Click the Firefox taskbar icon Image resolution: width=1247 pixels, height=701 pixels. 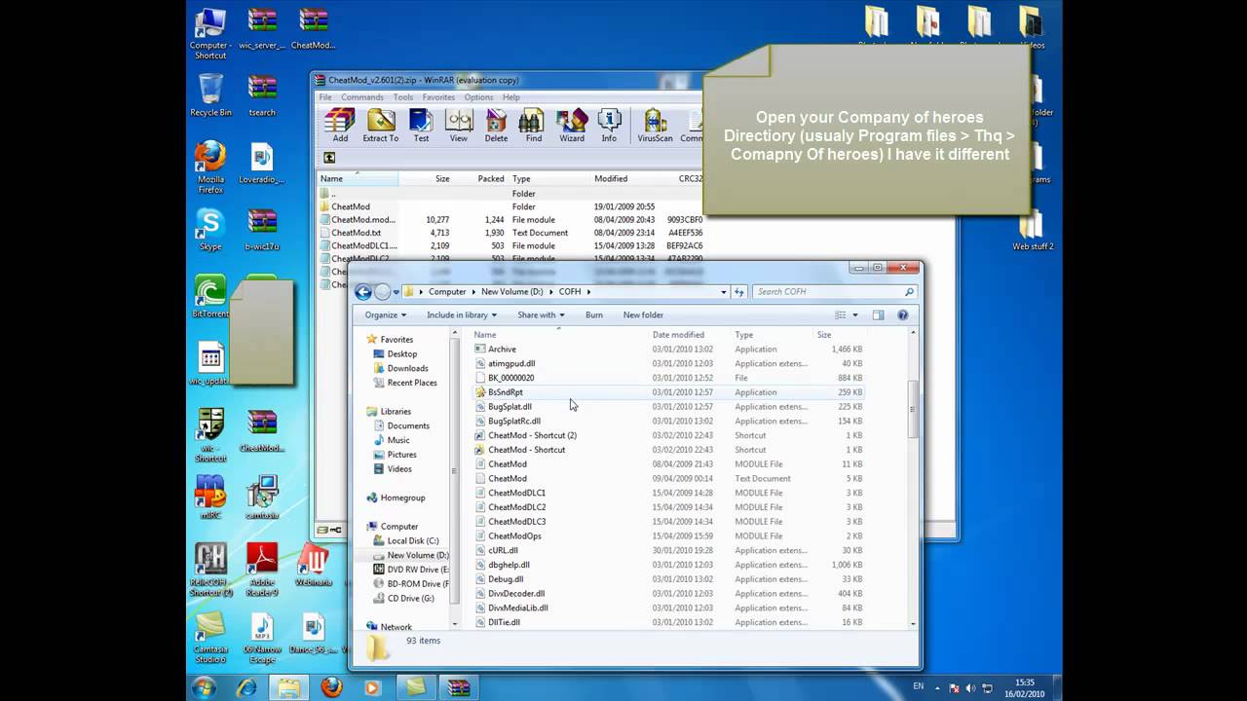pos(331,687)
